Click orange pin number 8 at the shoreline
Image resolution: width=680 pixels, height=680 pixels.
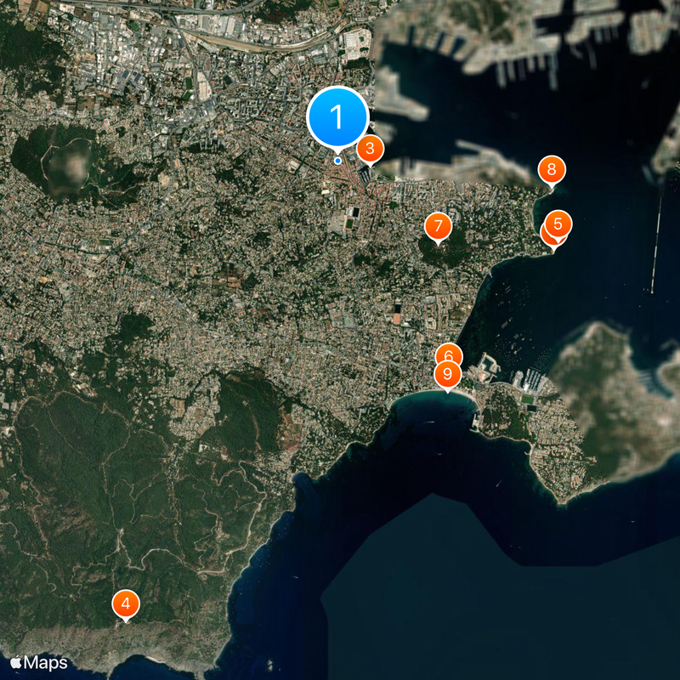tap(552, 169)
